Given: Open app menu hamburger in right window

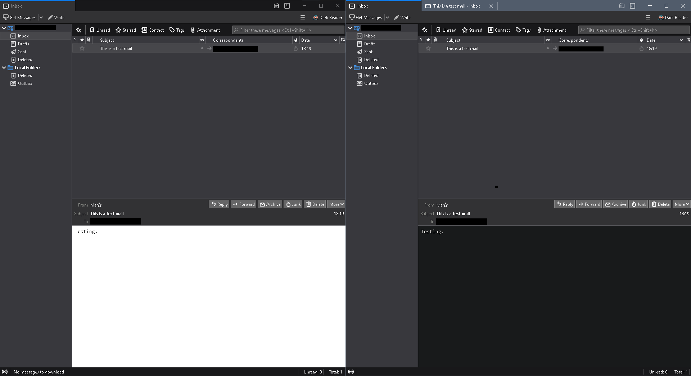Looking at the screenshot, I should pos(648,17).
